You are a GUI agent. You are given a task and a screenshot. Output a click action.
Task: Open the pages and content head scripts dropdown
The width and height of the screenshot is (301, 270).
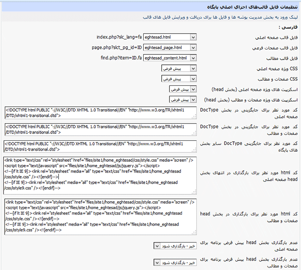(183, 100)
